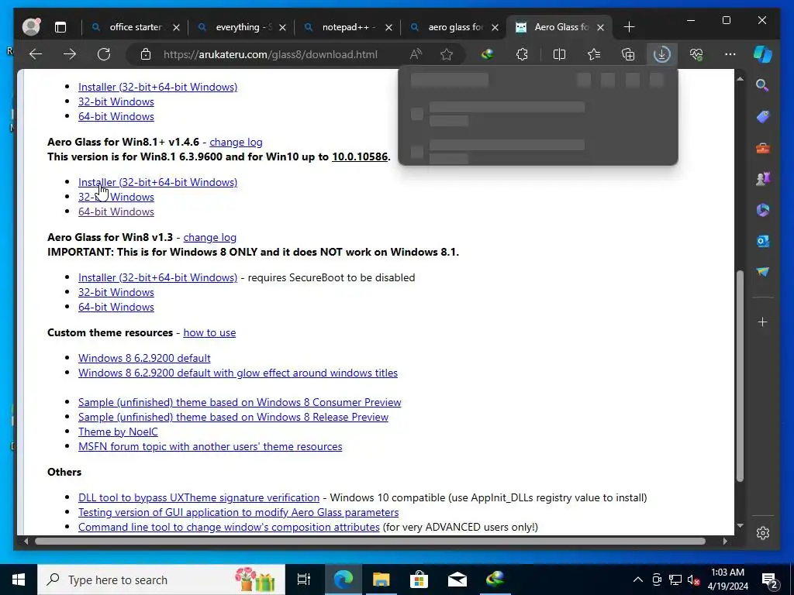Show hidden system tray icons

pos(638,580)
